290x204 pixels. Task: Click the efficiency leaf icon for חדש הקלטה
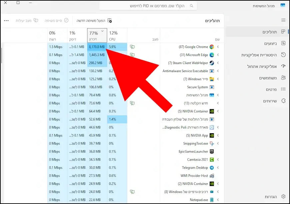[132, 103]
